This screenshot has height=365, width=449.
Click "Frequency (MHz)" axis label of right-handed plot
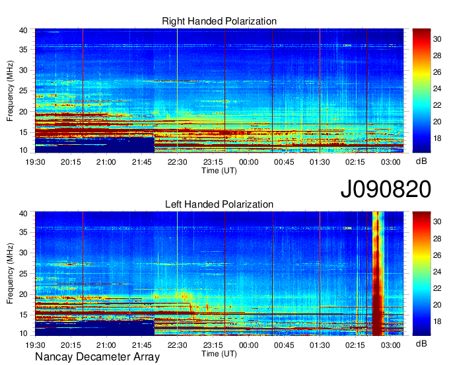(10, 91)
